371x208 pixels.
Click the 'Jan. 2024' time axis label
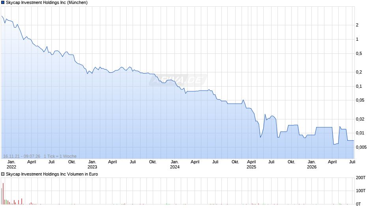click(175, 165)
